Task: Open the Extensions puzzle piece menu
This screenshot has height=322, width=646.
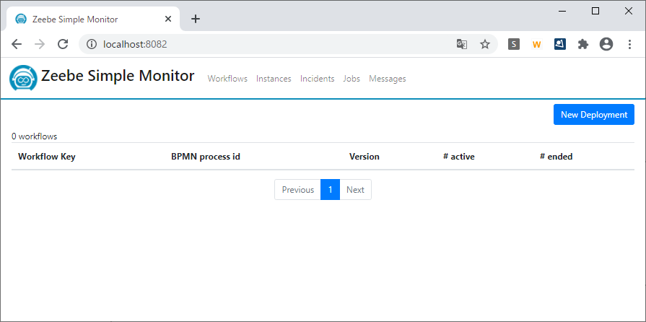Action: click(x=583, y=44)
